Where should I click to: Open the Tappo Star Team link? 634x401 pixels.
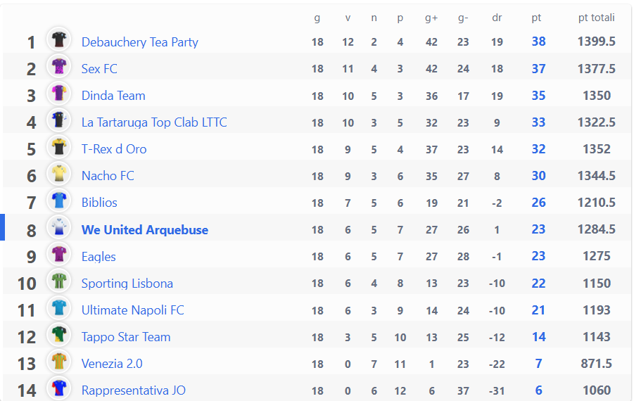coord(126,337)
